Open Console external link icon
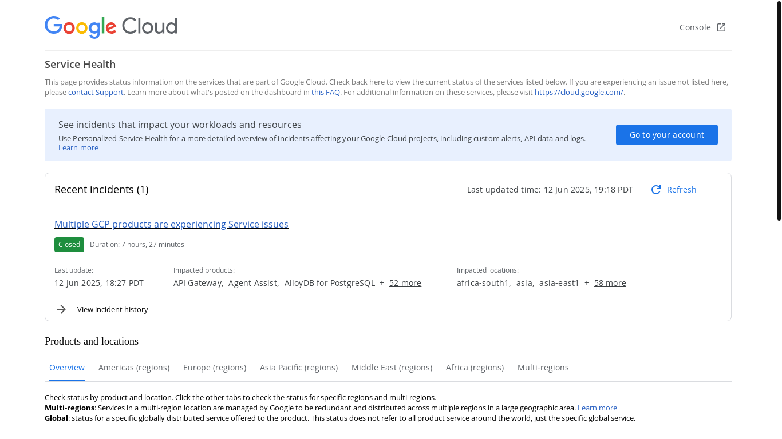Viewport: 782px width, 439px height. 721,27
